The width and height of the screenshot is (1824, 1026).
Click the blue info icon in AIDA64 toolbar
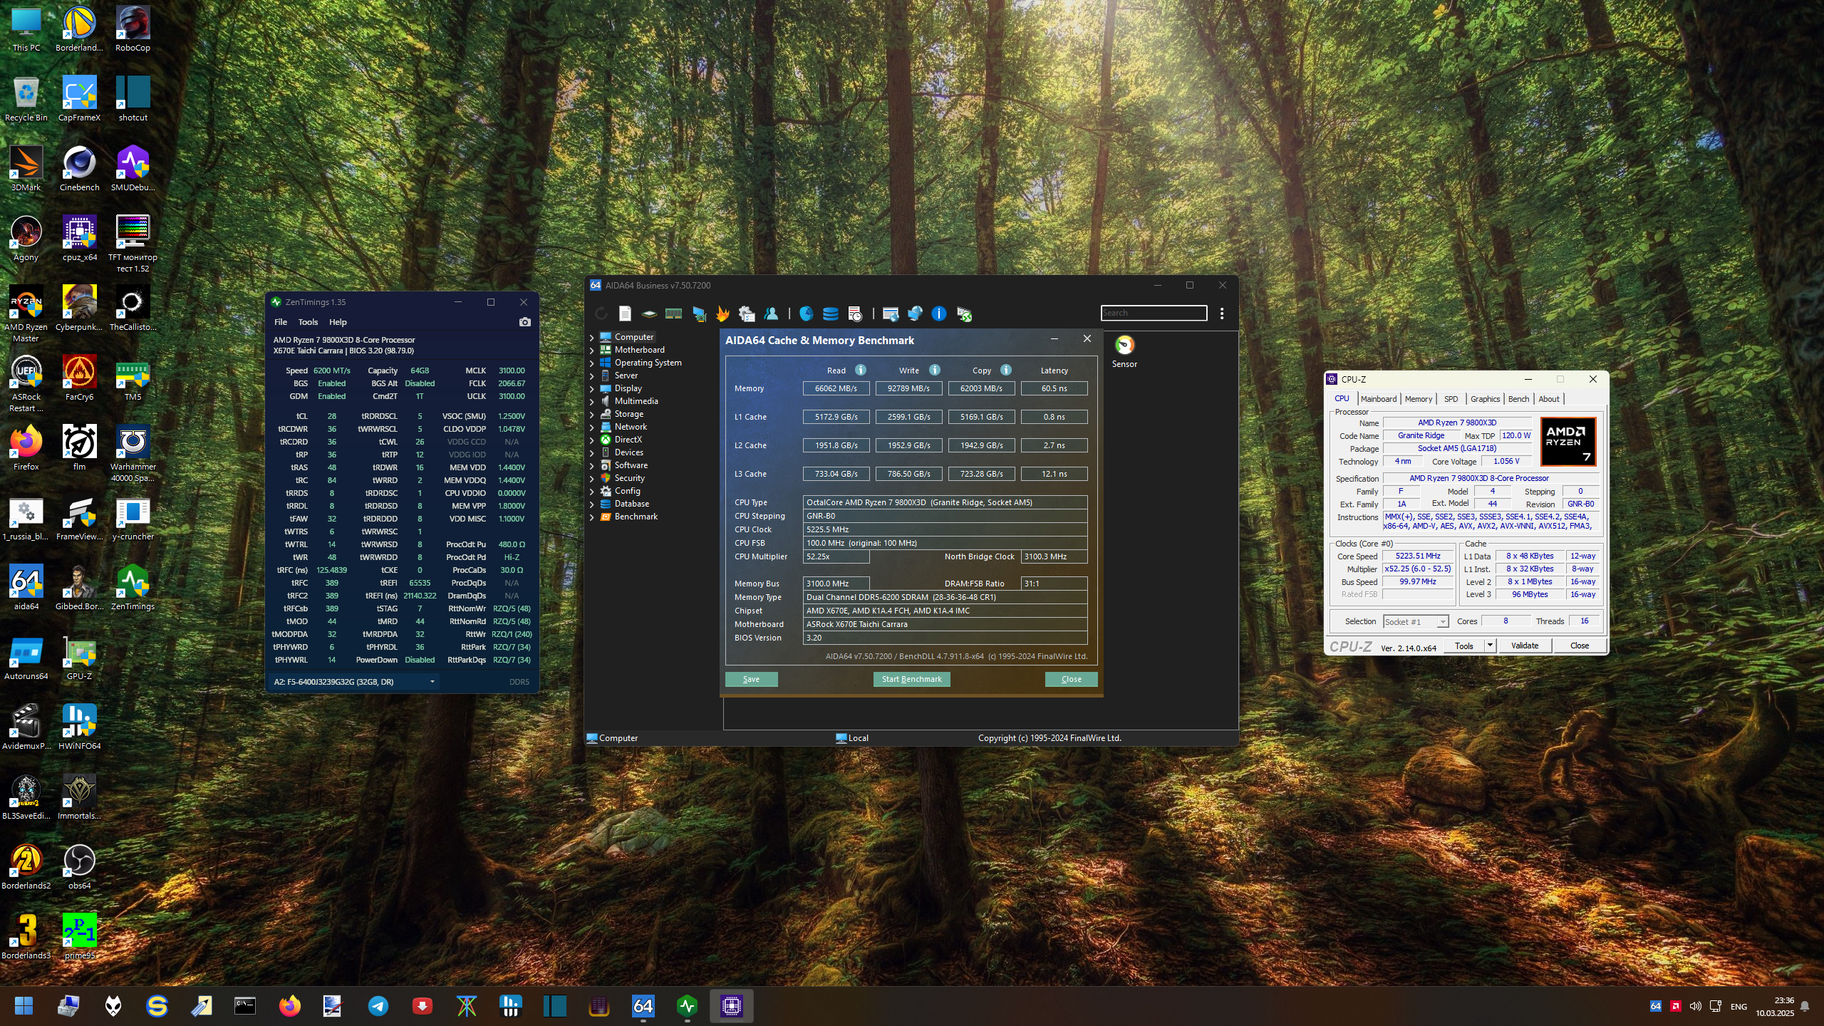tap(939, 313)
